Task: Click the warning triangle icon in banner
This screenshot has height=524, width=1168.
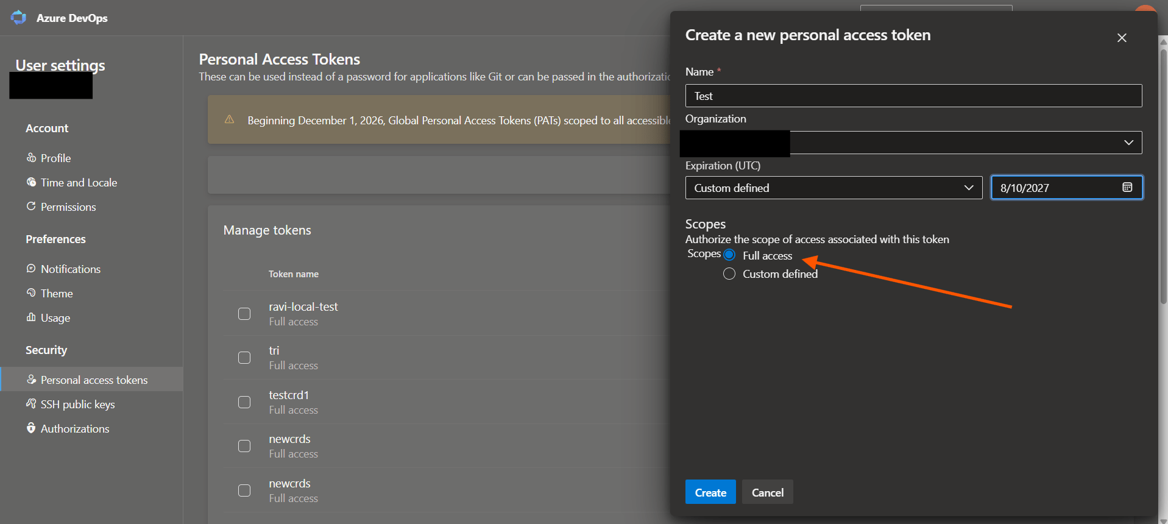Action: pos(230,119)
